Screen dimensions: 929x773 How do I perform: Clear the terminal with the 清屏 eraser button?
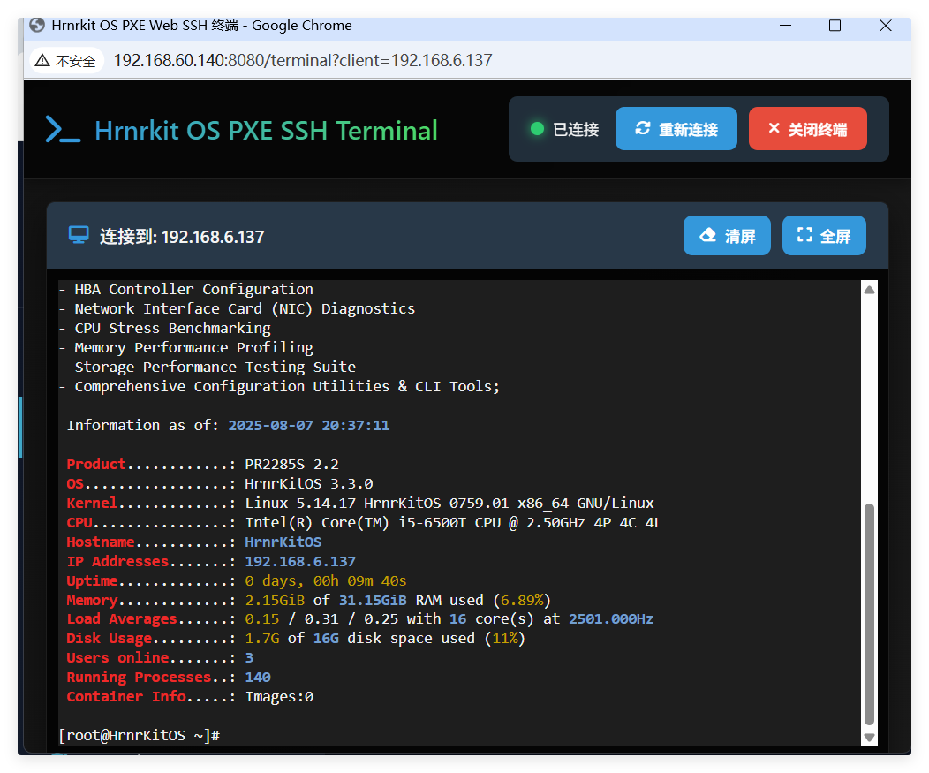pos(727,236)
